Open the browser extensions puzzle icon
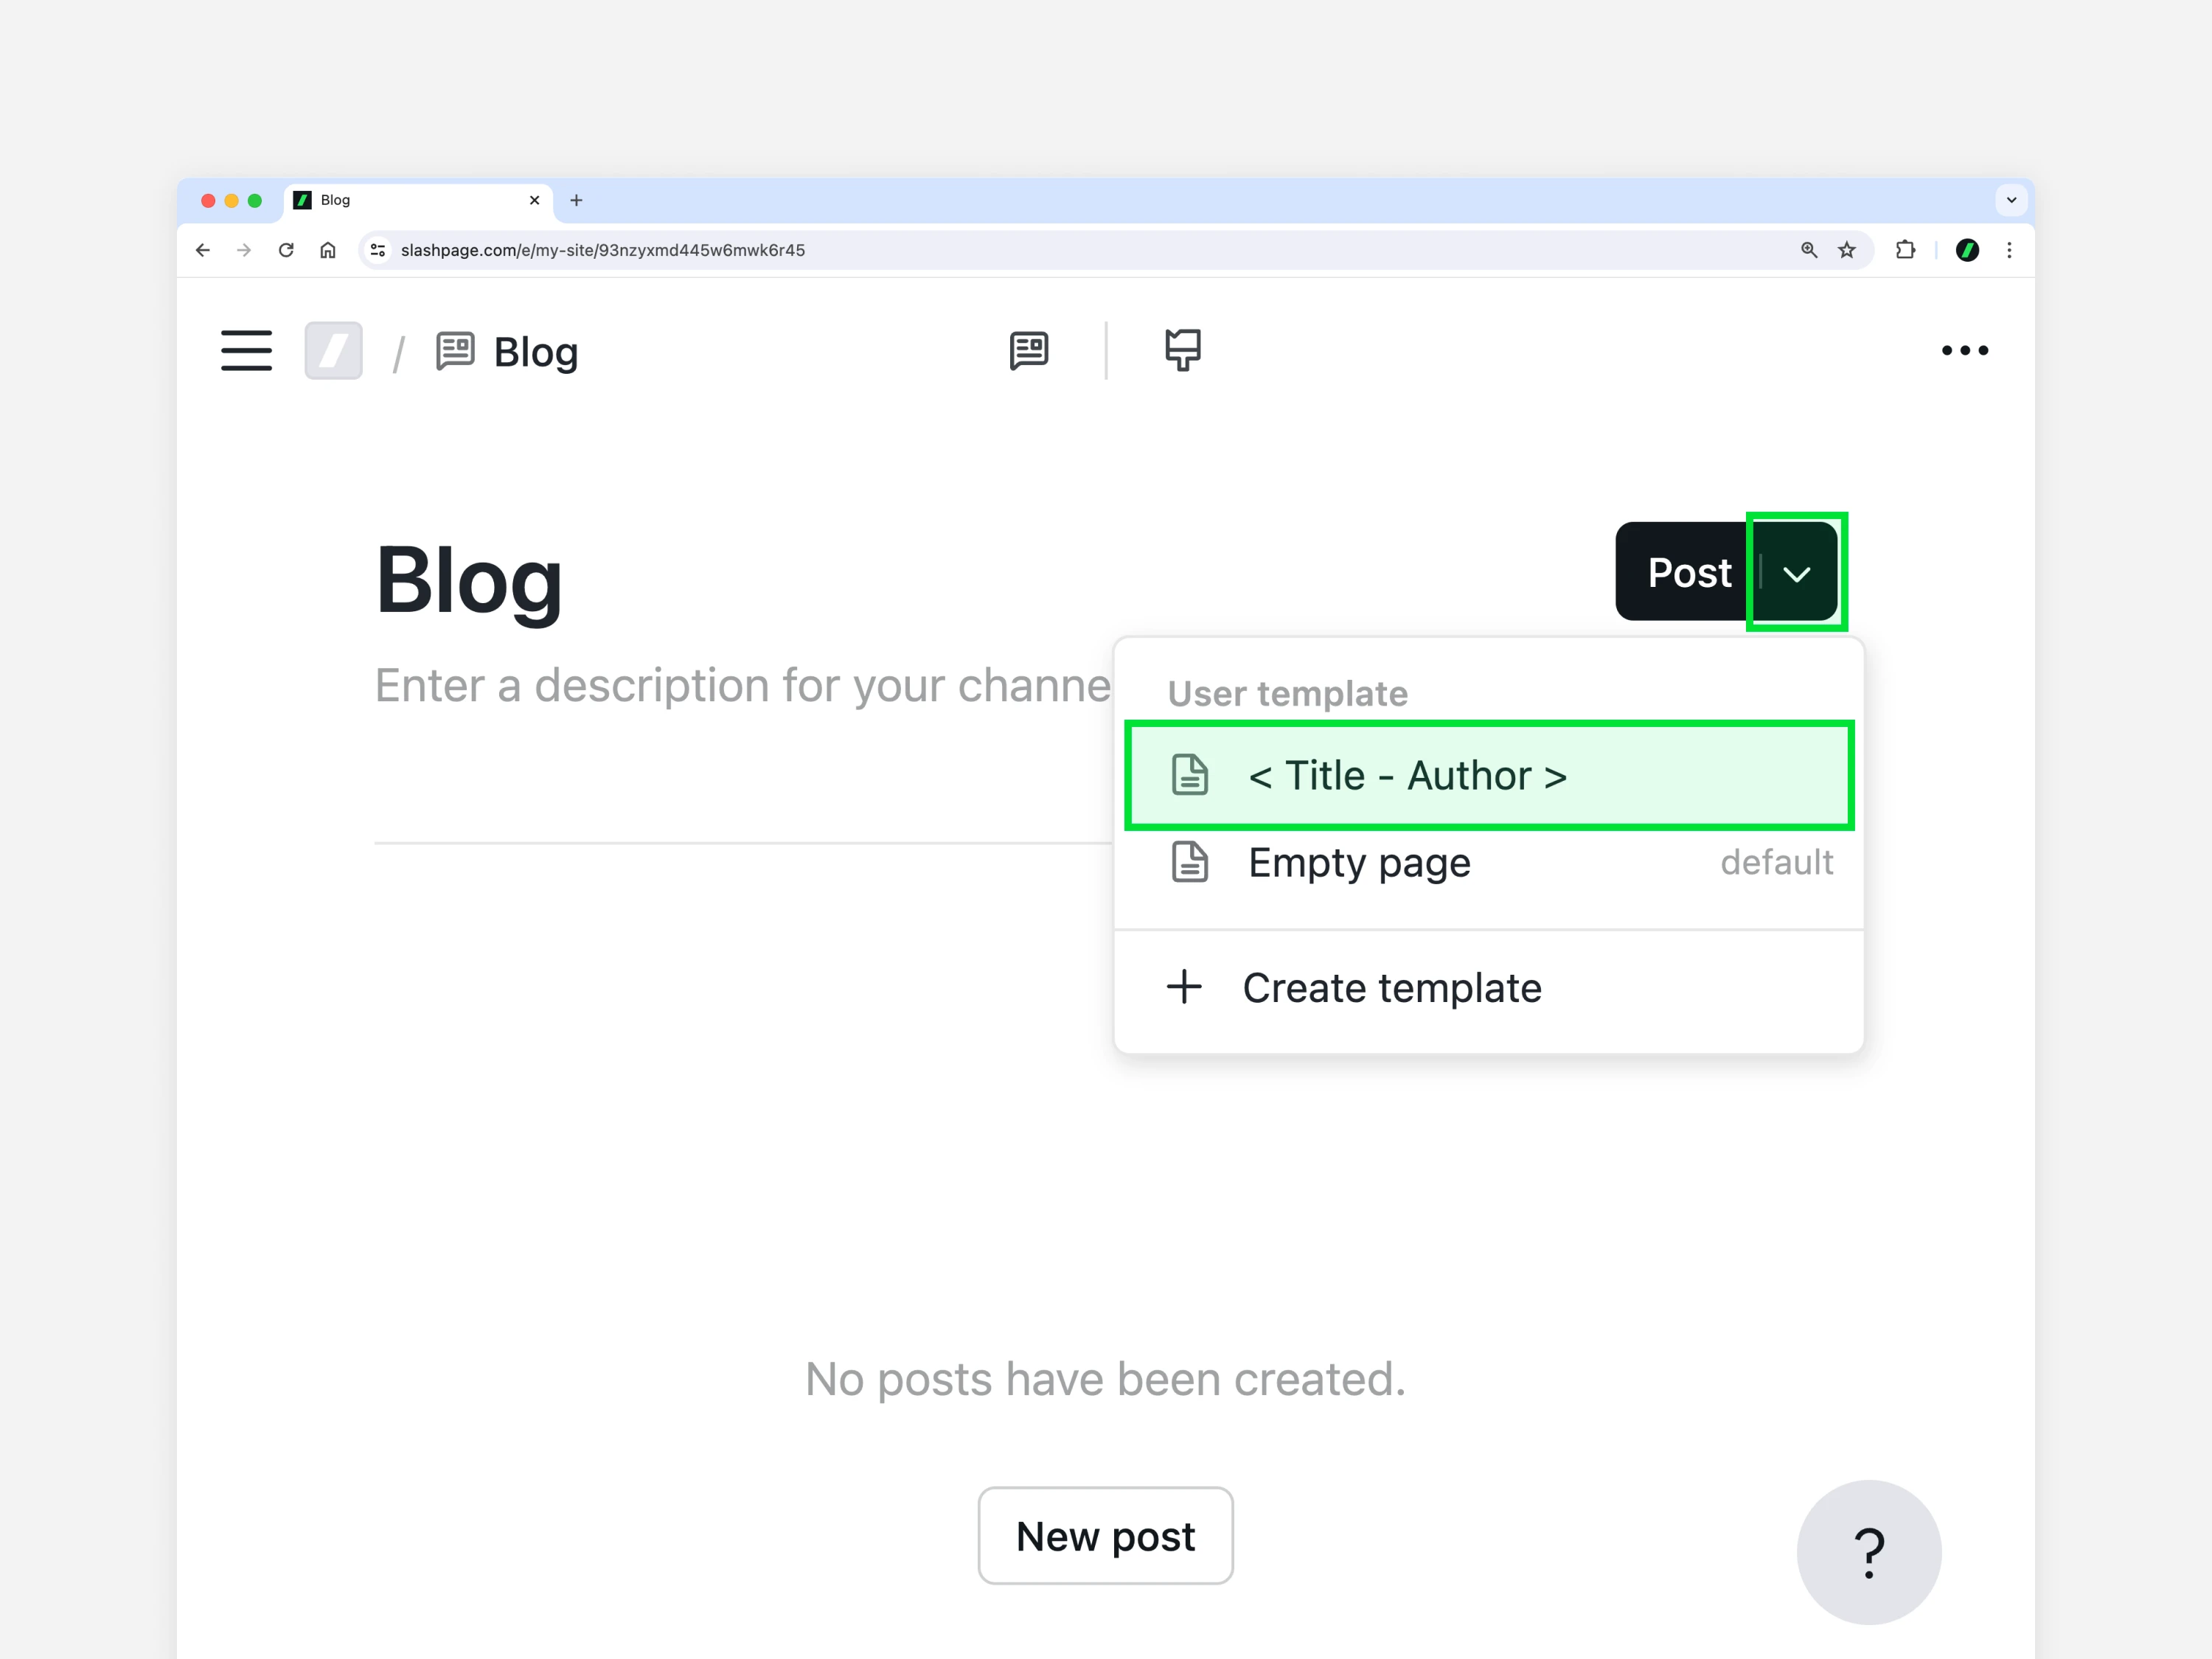This screenshot has height=1659, width=2212. pos(1906,250)
